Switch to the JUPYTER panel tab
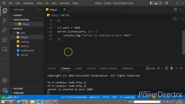The height and width of the screenshot is (104, 185). [91, 68]
